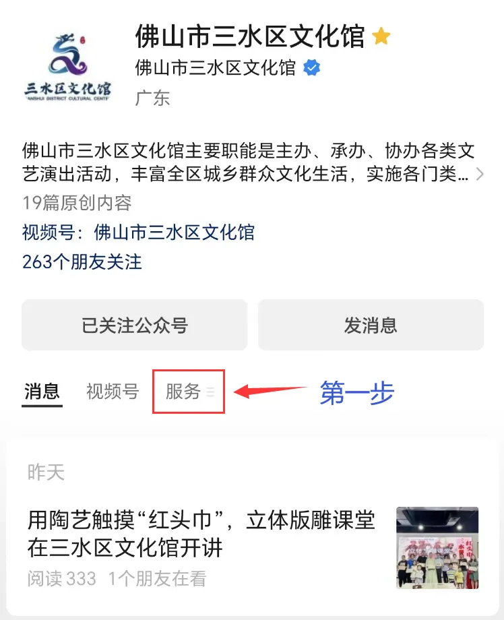504x620 pixels.
Task: Switch to the 视频号 tab
Action: click(x=113, y=392)
